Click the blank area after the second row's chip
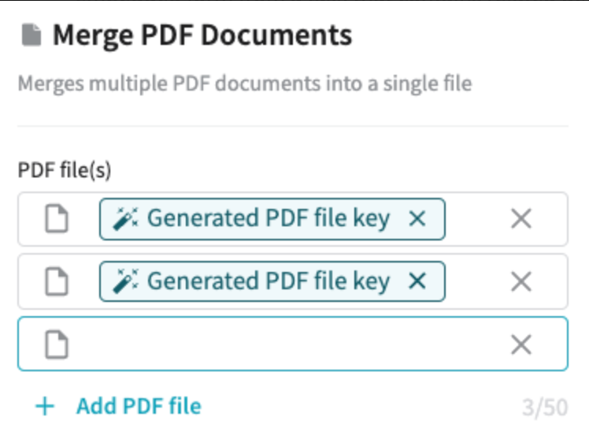 pyautogui.click(x=476, y=281)
